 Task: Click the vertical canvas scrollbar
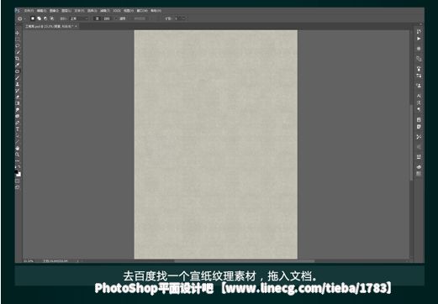(411, 143)
